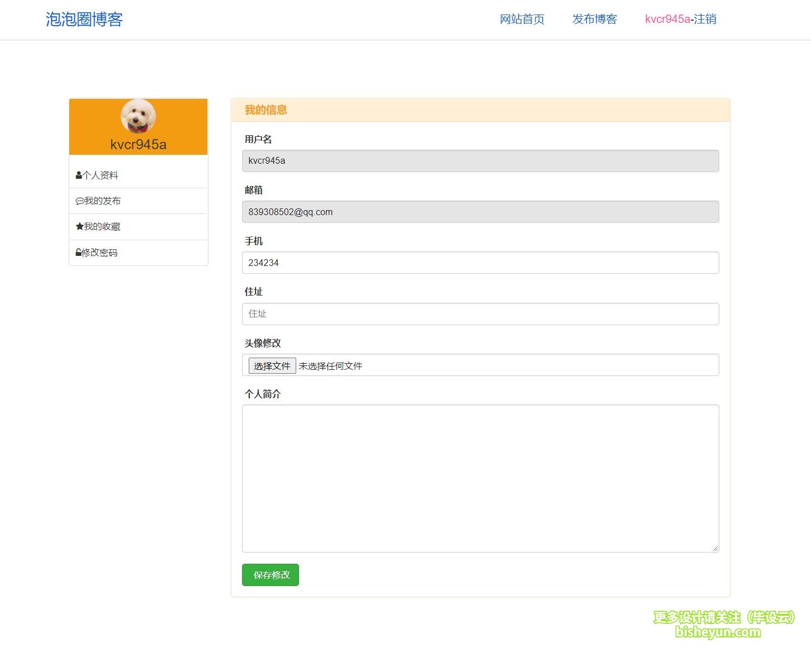Viewport: 811px width, 652px height.
Task: Click the 住址 field label
Action: 254,292
